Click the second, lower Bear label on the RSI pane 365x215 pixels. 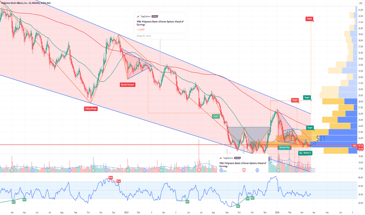coord(118,181)
